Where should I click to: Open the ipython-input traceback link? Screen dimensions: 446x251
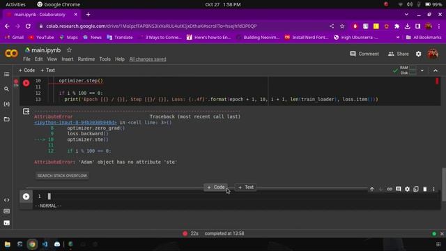tap(75, 123)
